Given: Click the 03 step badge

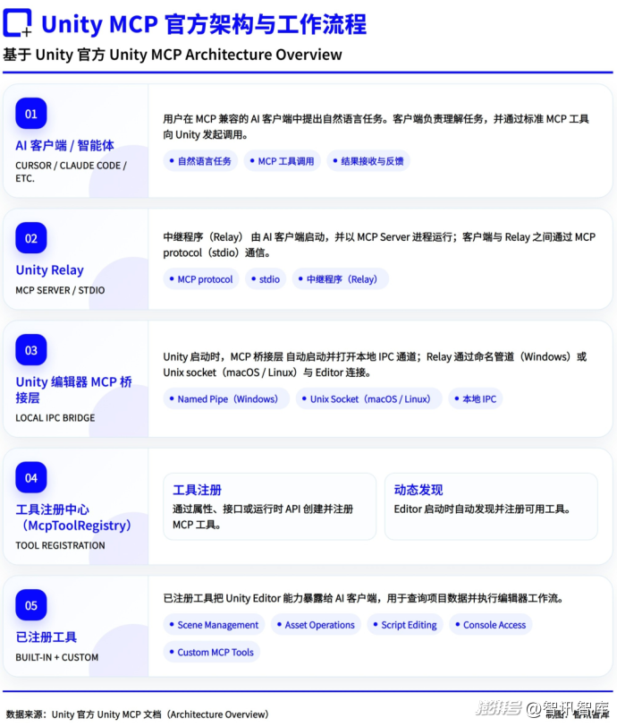Looking at the screenshot, I should pos(31,349).
